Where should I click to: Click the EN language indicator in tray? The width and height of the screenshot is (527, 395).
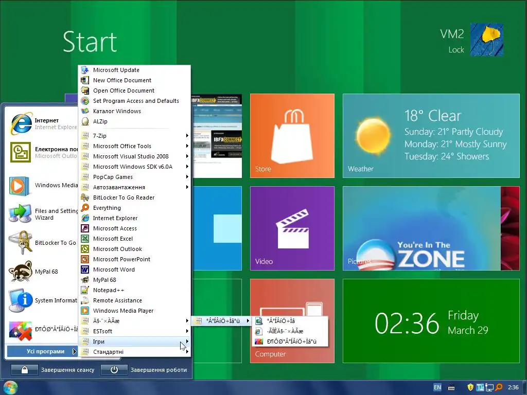tap(437, 387)
